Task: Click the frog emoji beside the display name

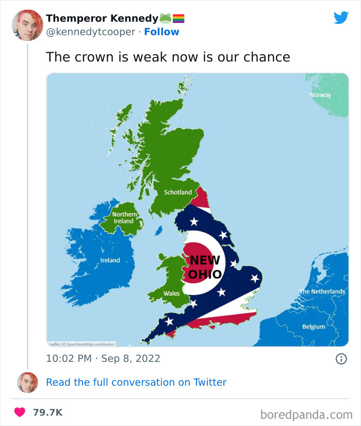Action: (165, 19)
